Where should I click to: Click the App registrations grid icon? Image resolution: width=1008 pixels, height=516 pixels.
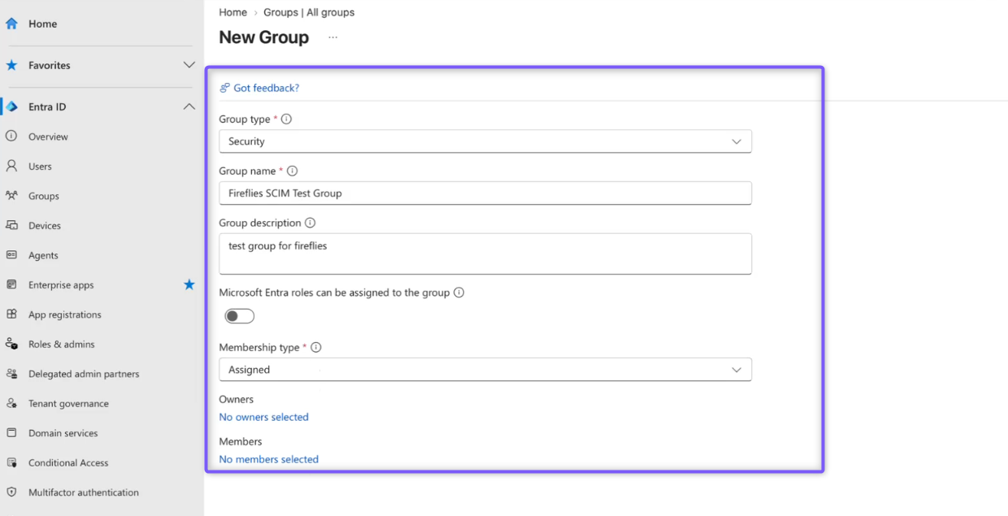[x=11, y=314]
